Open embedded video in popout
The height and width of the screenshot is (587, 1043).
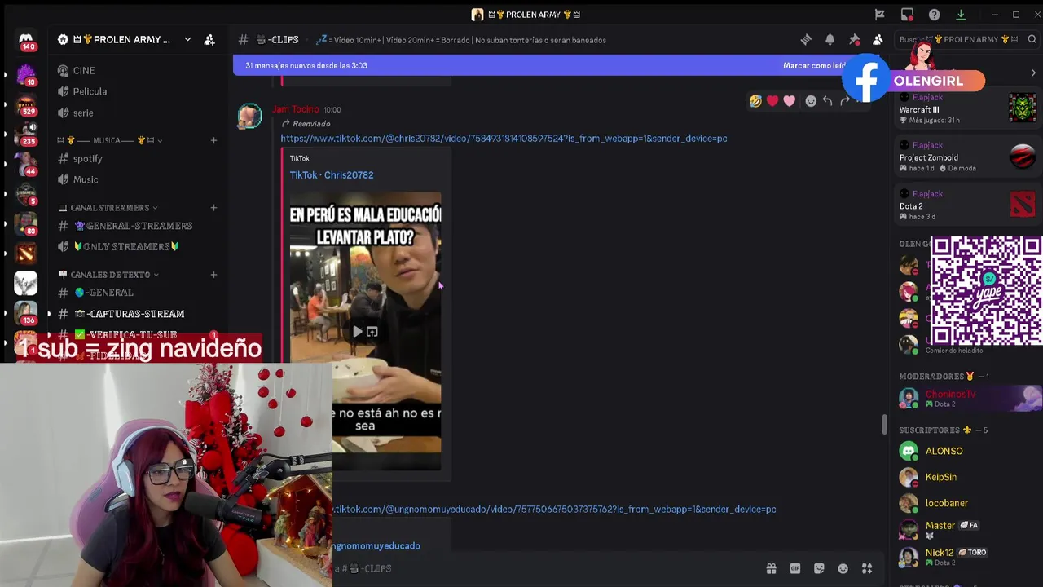(372, 332)
